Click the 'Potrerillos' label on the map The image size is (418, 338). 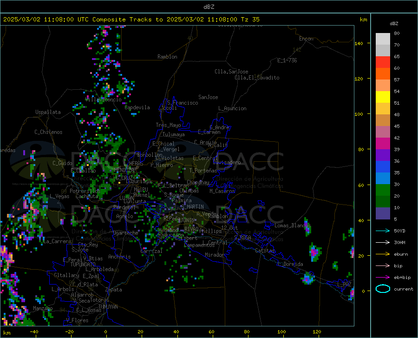(85, 191)
